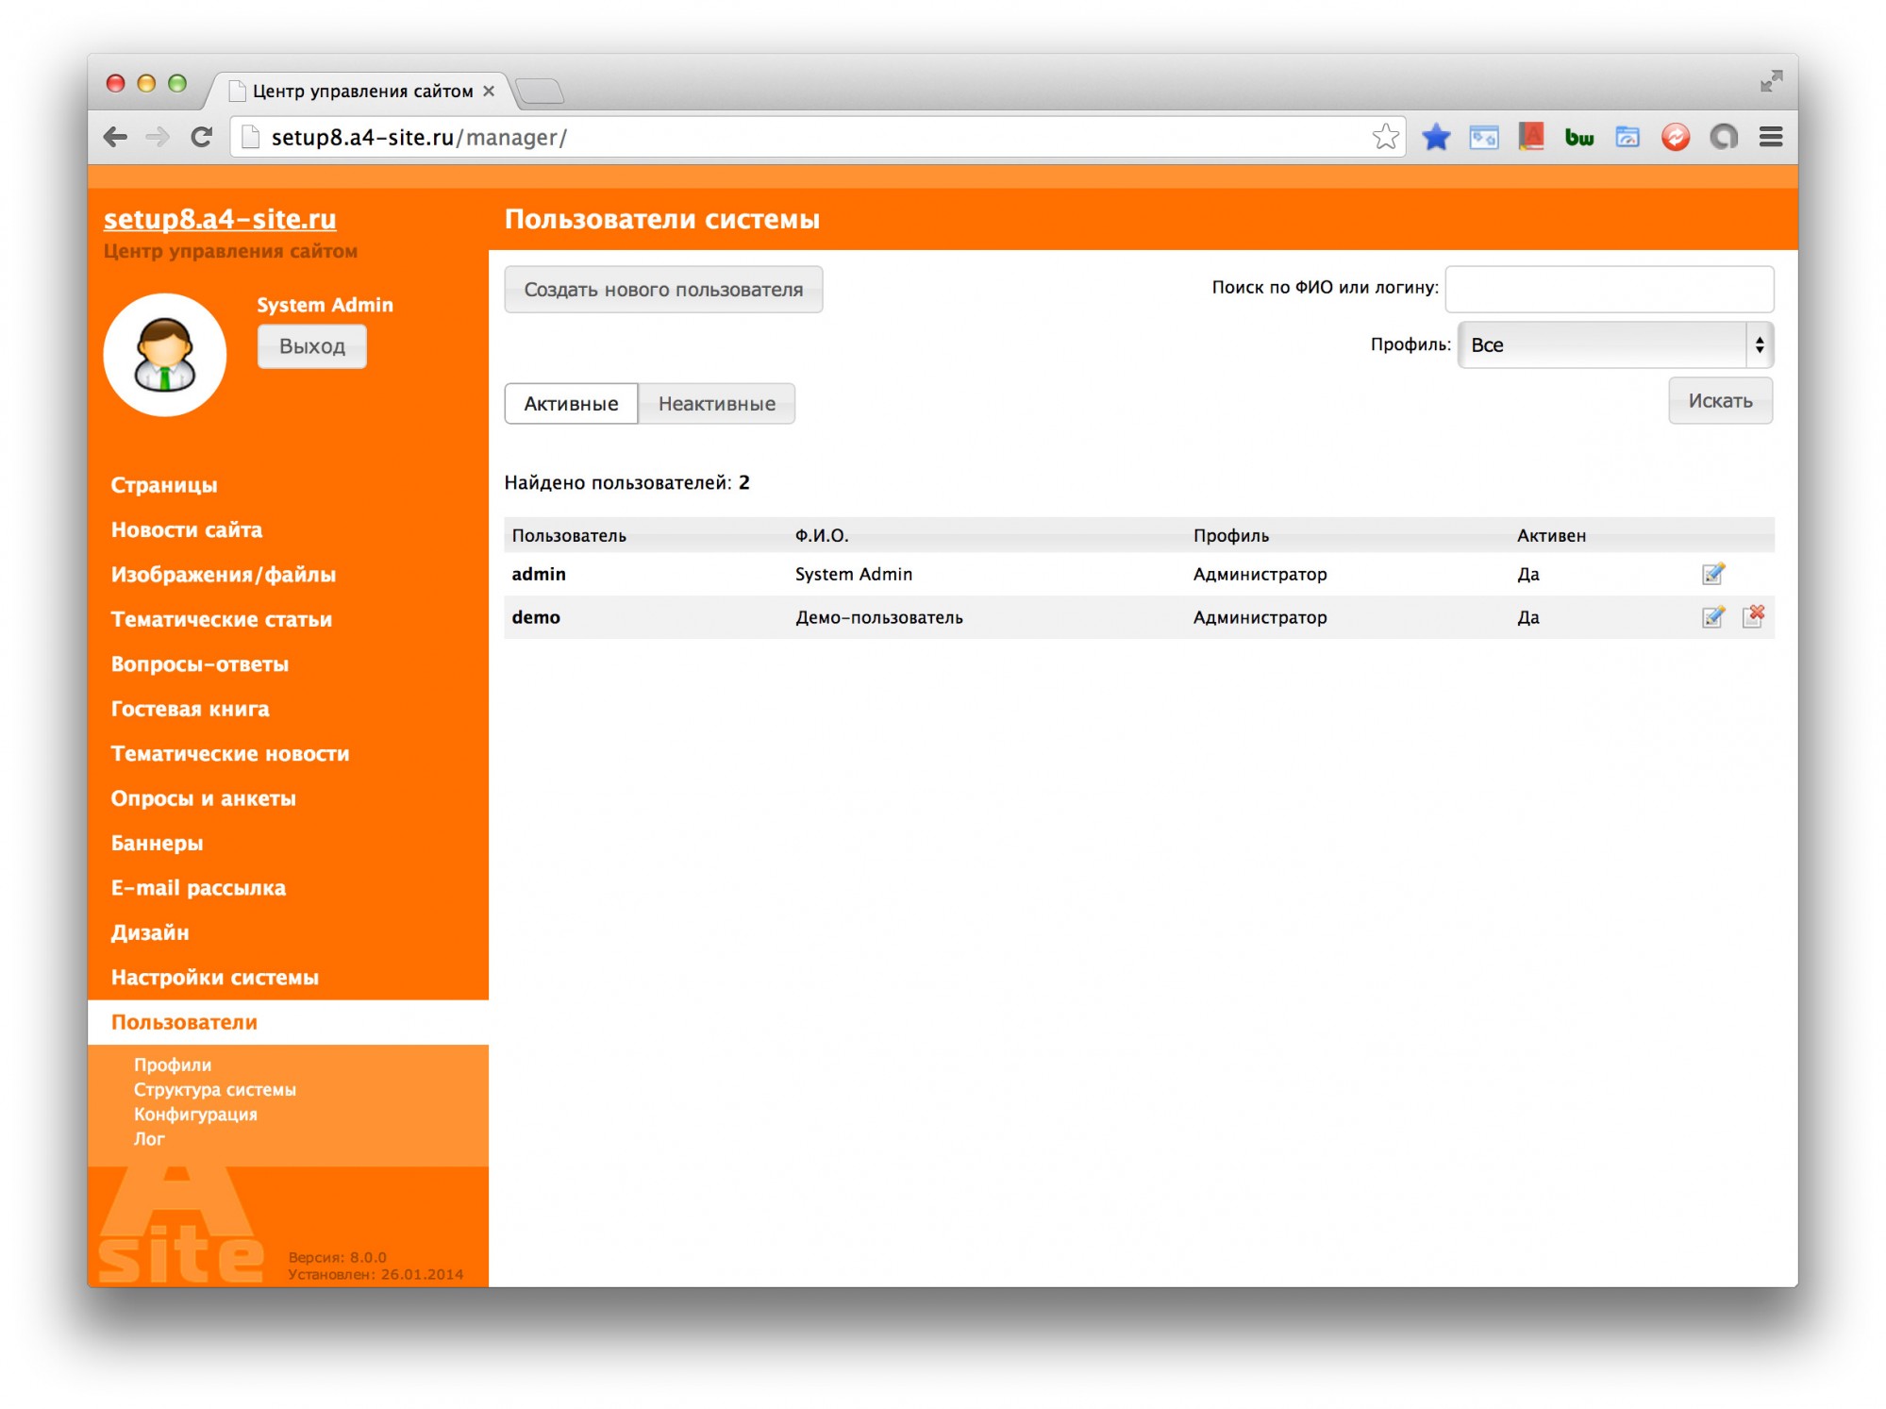Click edit icon for admin user
This screenshot has width=1886, height=1409.
click(x=1712, y=574)
